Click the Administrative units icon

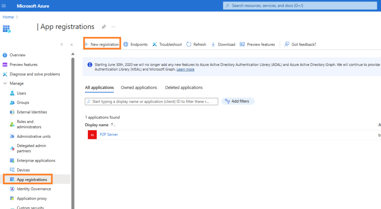12,136
